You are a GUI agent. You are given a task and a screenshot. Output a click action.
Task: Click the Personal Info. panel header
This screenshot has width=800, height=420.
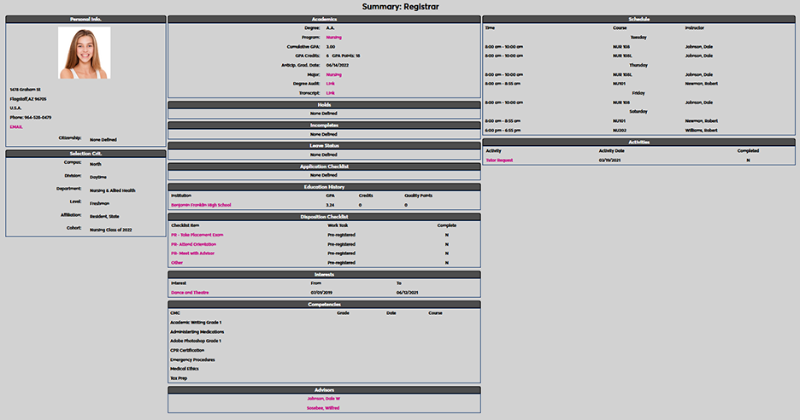(x=85, y=19)
